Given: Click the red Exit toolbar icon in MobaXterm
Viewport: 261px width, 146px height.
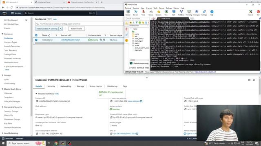Looking at the screenshot, I should pos(258,13).
